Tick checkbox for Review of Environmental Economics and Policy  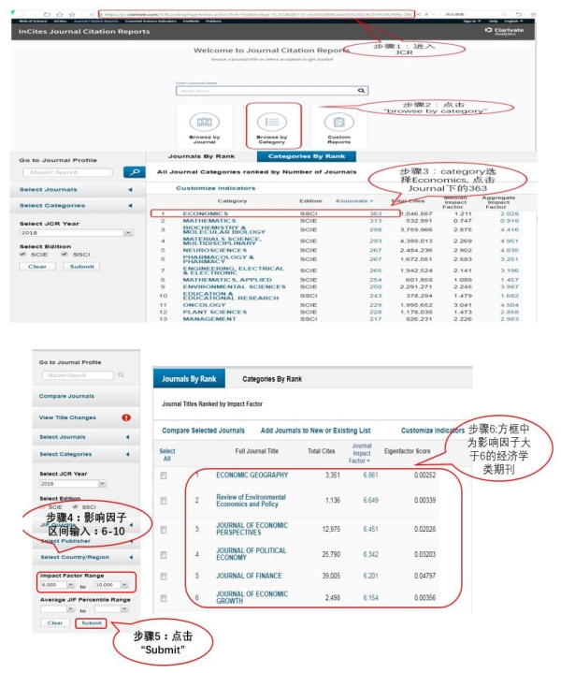tap(164, 501)
